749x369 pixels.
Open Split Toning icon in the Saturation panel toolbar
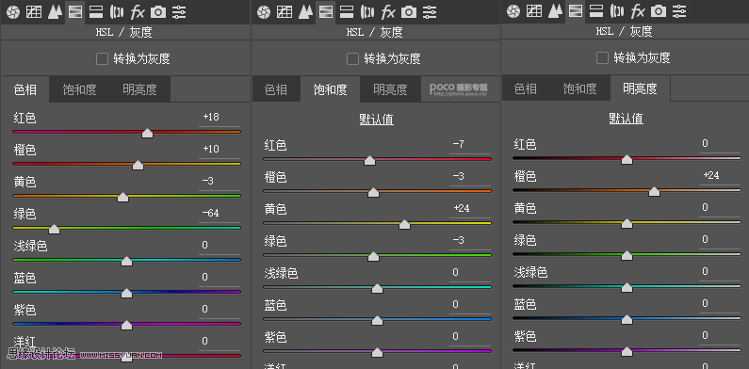(x=347, y=12)
